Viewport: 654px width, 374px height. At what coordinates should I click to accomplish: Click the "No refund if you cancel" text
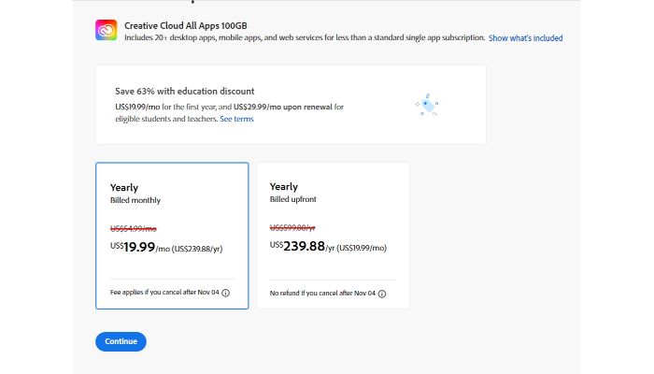coord(322,293)
